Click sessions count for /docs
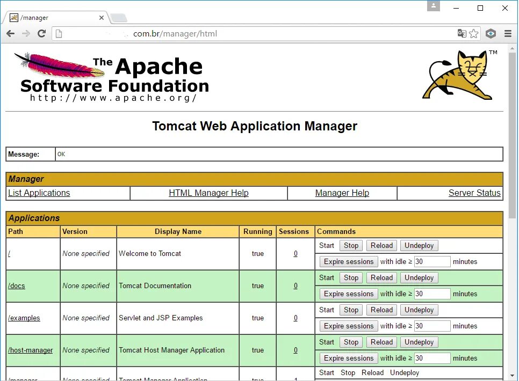519x381 pixels. click(x=295, y=285)
